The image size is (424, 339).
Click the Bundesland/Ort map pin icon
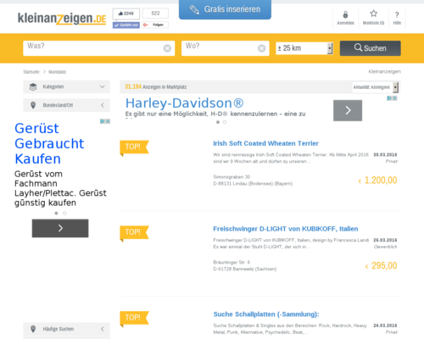33,105
